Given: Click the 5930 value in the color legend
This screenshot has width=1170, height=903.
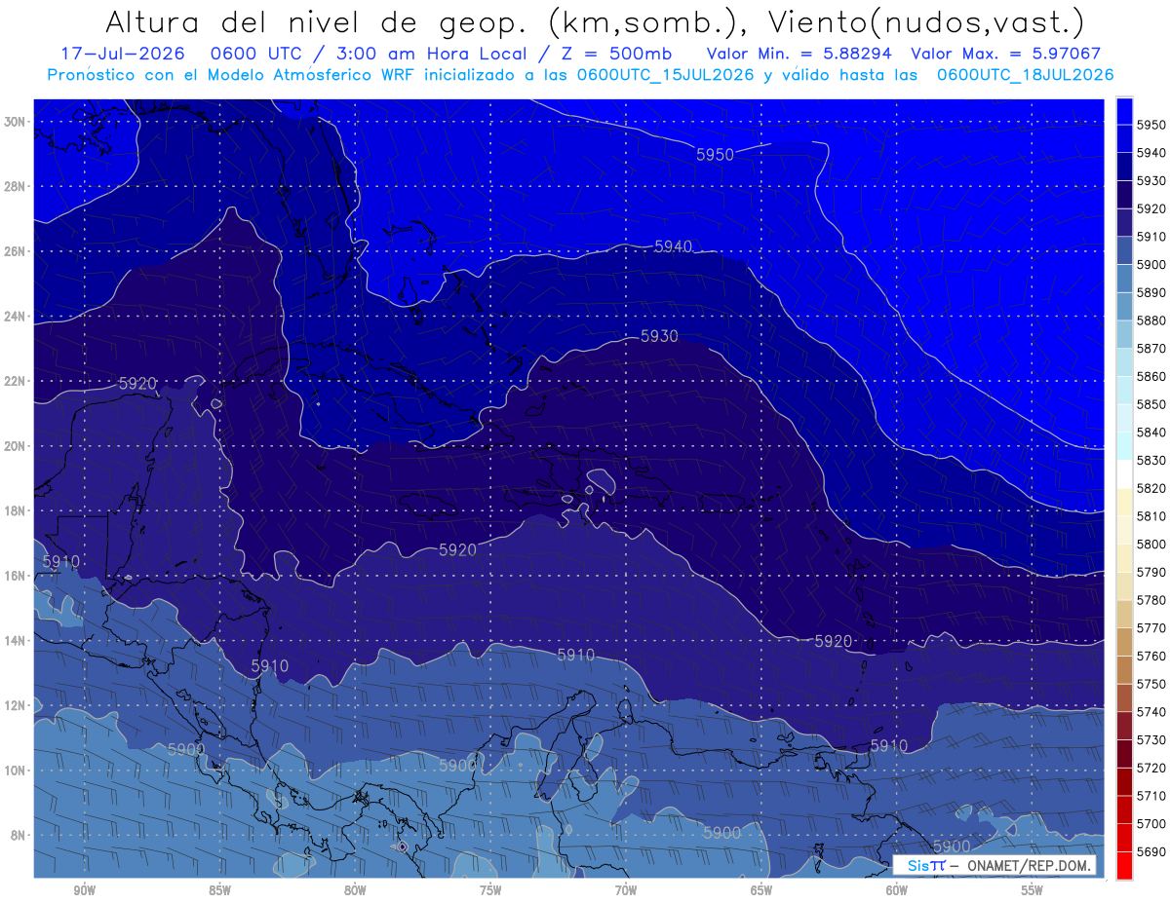Looking at the screenshot, I should (x=1150, y=181).
